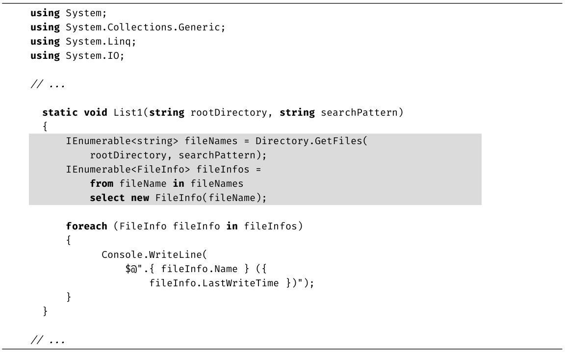This screenshot has width=565, height=352.
Task: Click the static keyword in the method signature
Action: pos(60,113)
